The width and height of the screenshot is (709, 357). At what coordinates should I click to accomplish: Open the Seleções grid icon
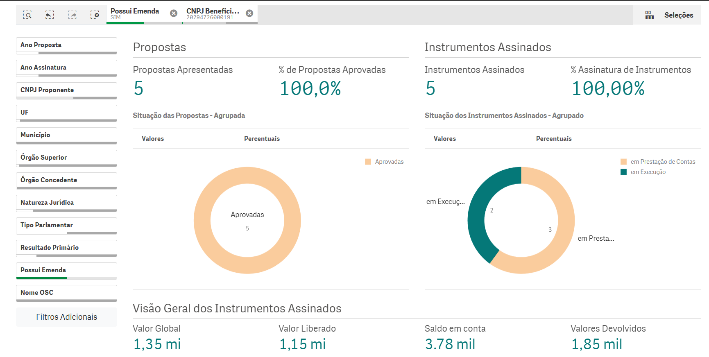tap(649, 15)
